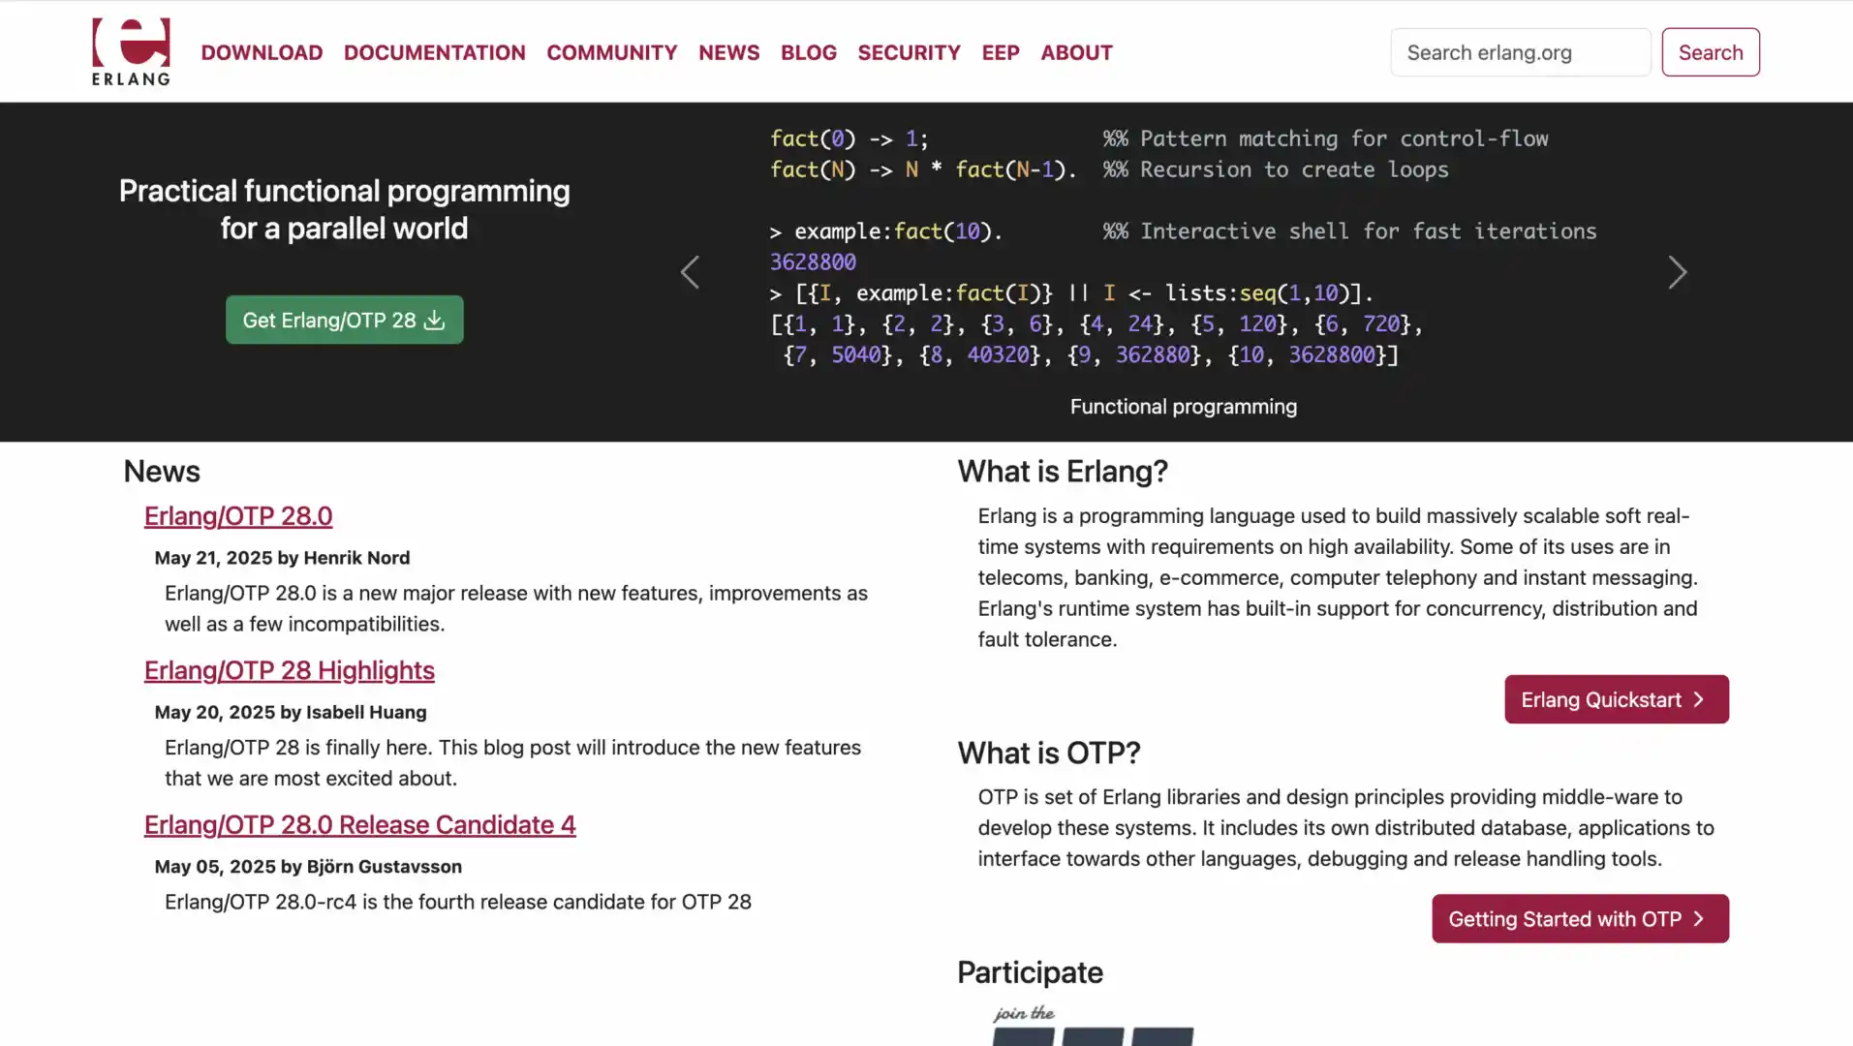
Task: Open the EEP navigation link
Action: [x=1000, y=52]
